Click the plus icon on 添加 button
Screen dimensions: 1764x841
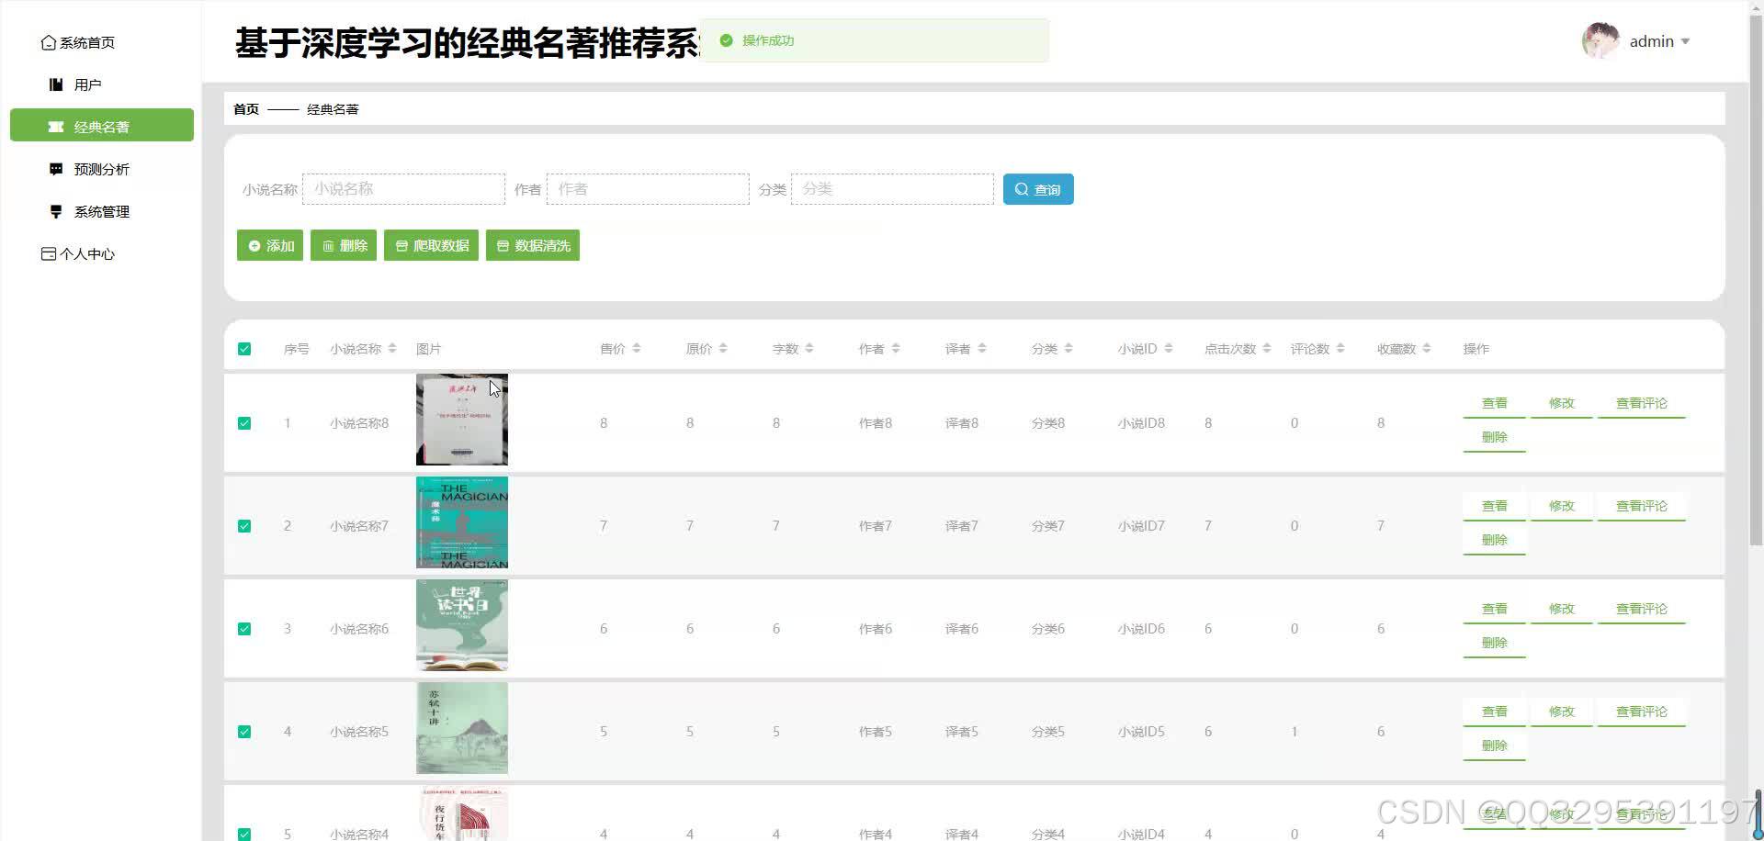[x=254, y=245]
